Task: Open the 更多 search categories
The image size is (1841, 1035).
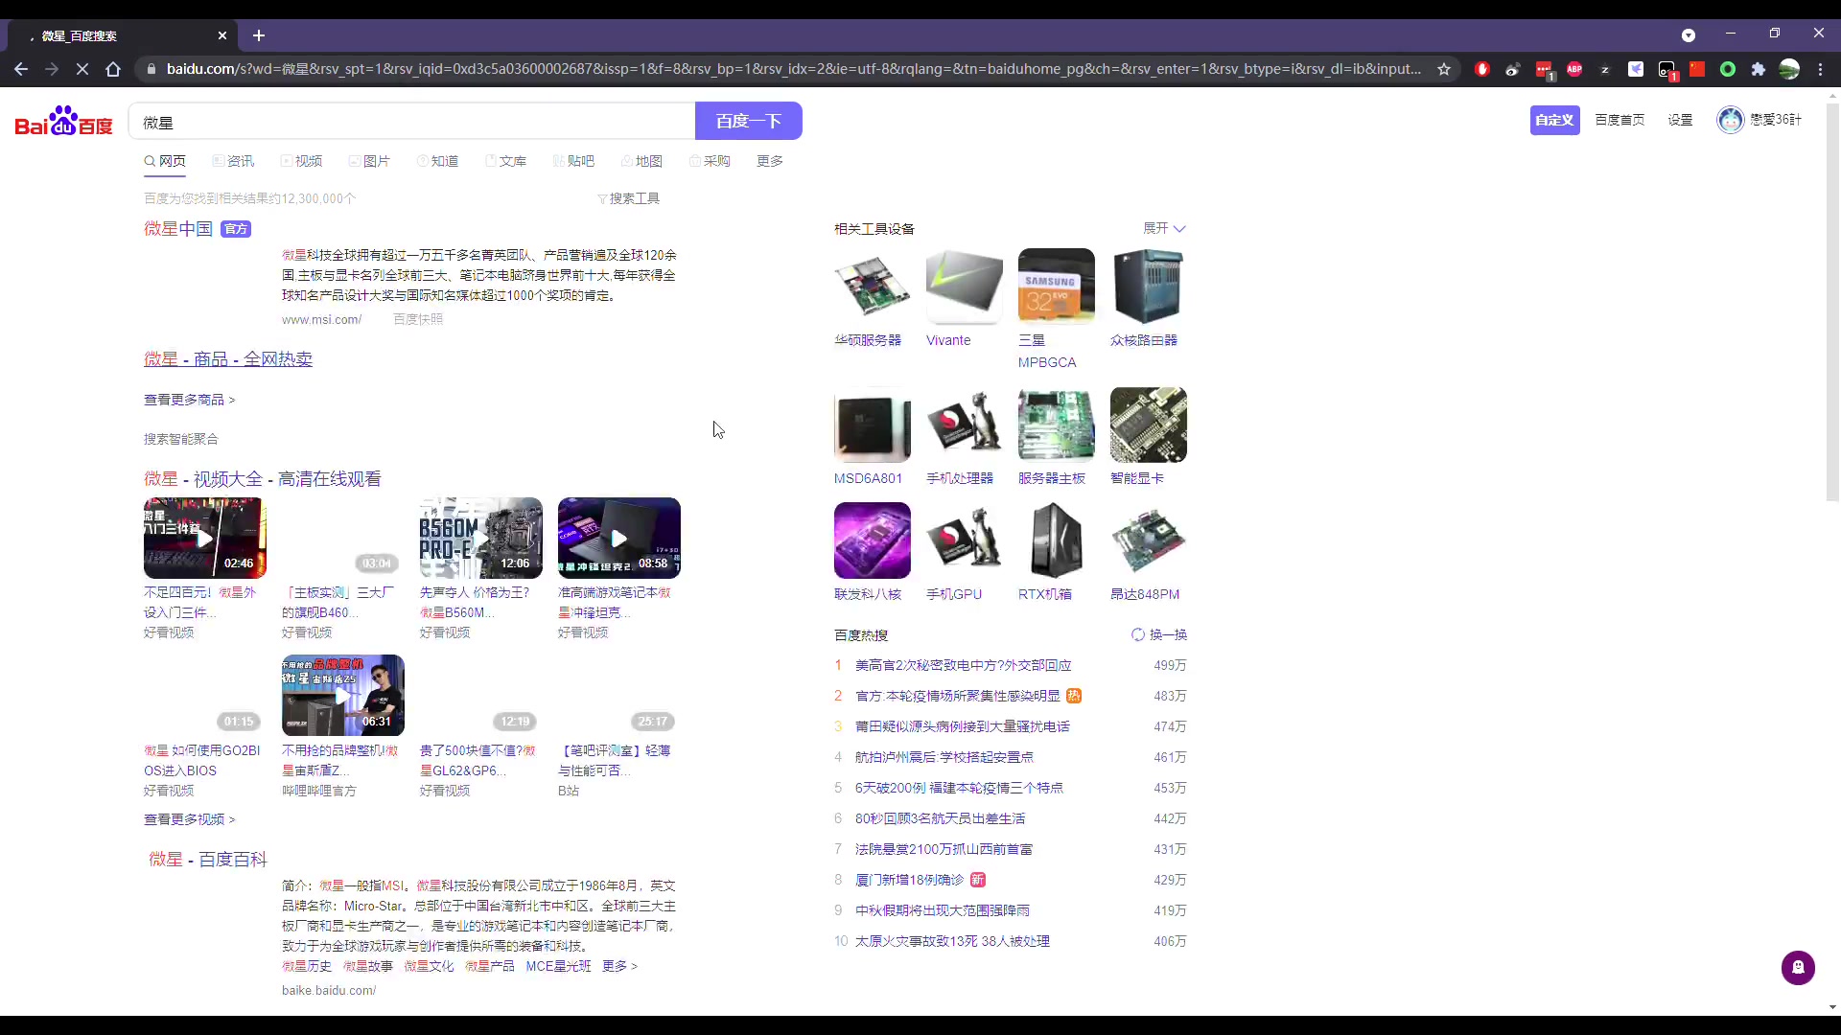Action: click(x=770, y=161)
